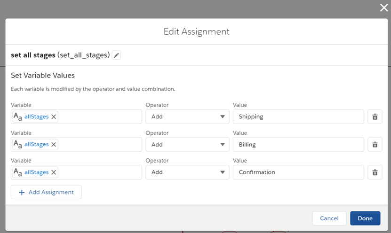Delete the Billing assignment row
The image size is (391, 233).
[375, 144]
